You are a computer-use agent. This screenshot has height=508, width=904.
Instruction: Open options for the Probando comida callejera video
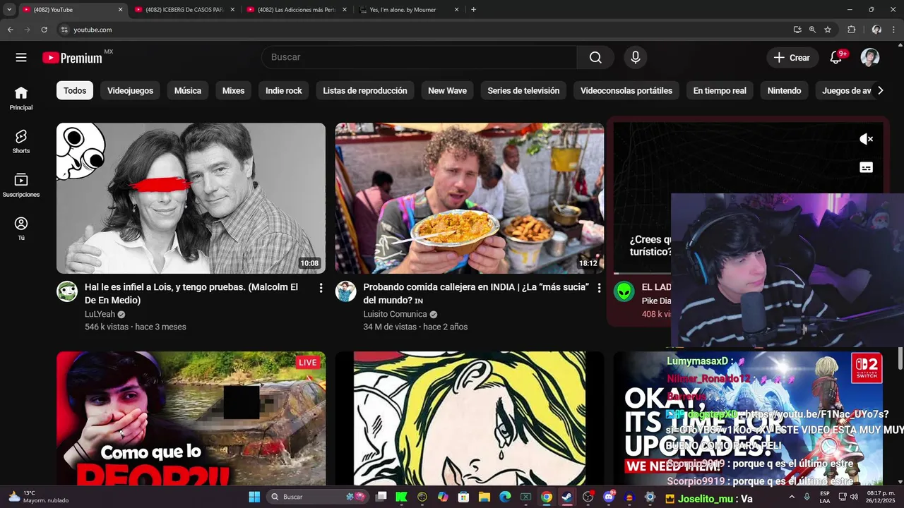point(599,288)
